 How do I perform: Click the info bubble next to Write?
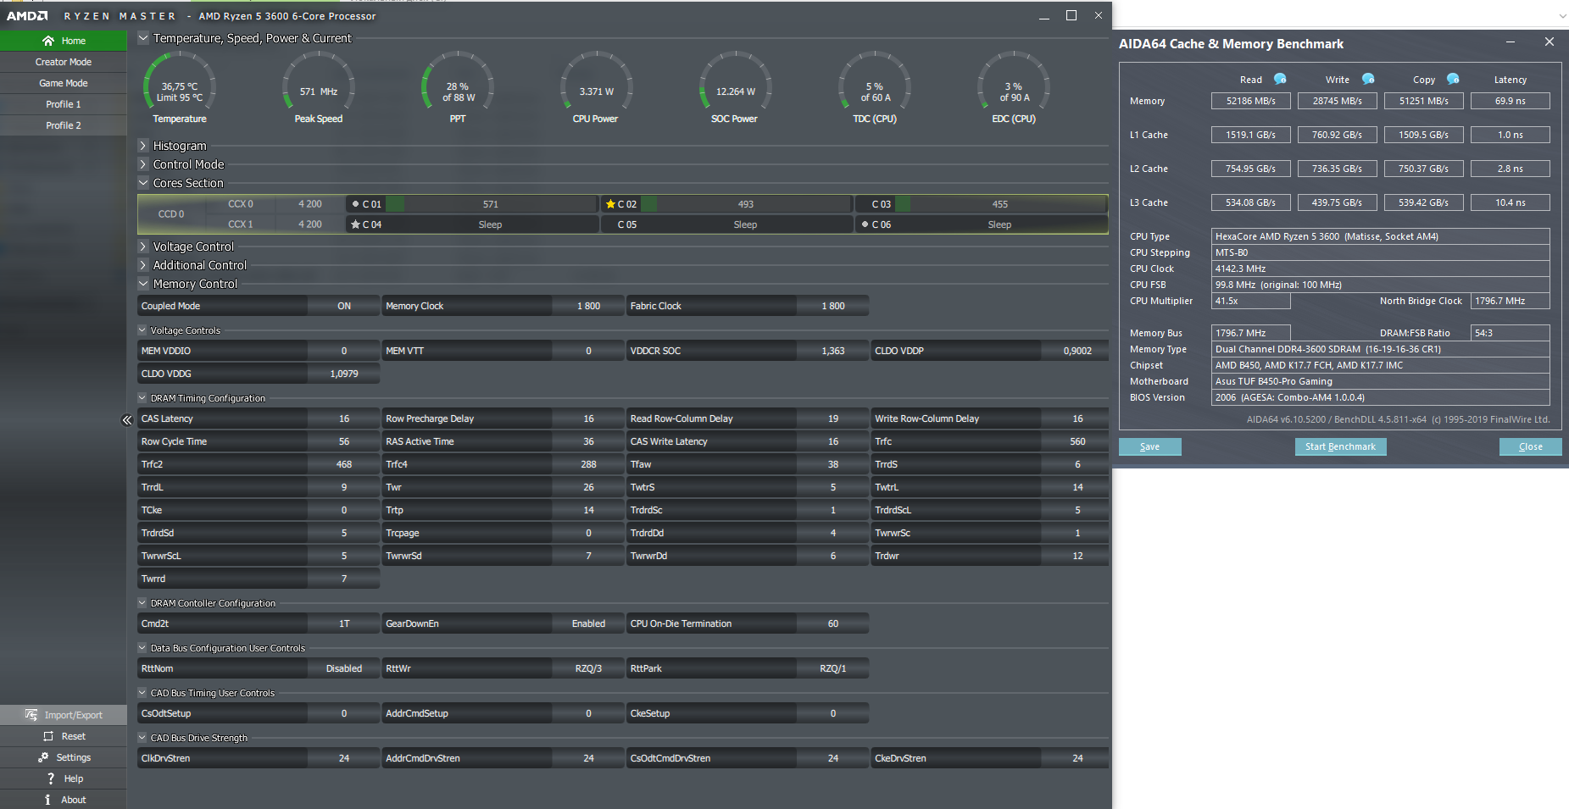(x=1368, y=79)
